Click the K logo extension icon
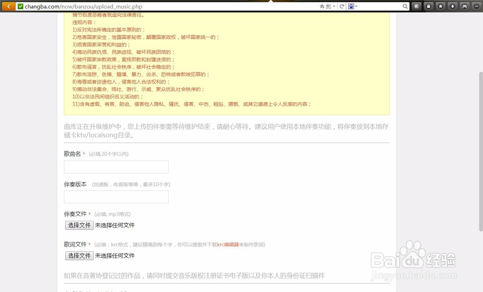 click(x=416, y=6)
